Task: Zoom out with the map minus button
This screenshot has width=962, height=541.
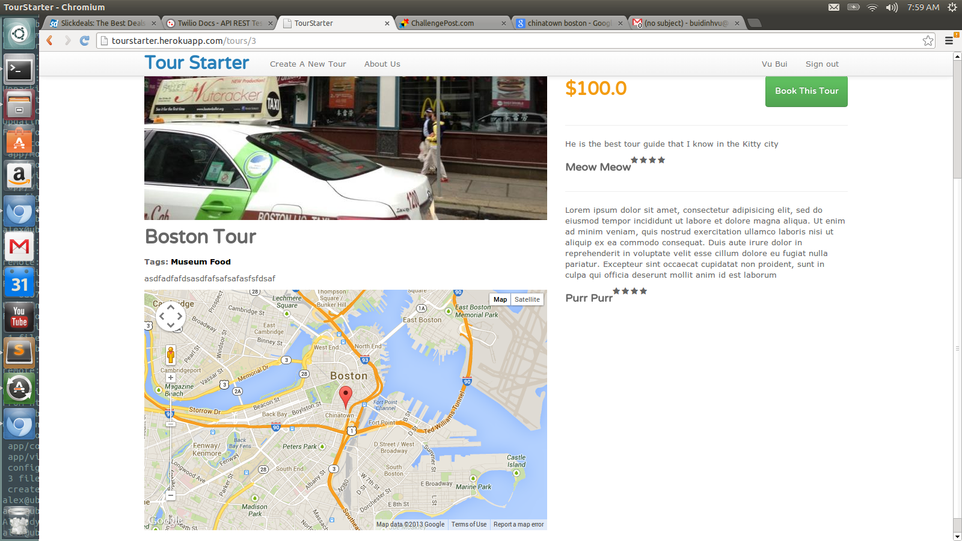Action: (171, 496)
